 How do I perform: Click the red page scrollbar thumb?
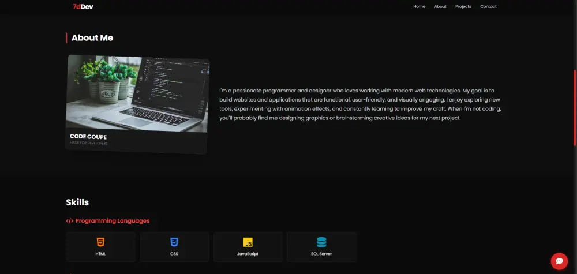pos(575,108)
